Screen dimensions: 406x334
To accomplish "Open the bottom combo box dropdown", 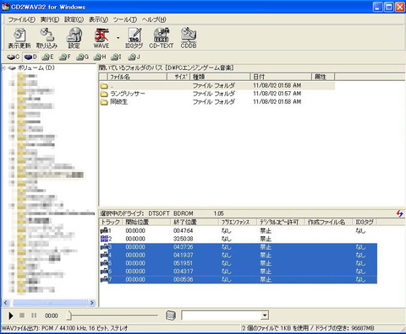I will [x=265, y=315].
